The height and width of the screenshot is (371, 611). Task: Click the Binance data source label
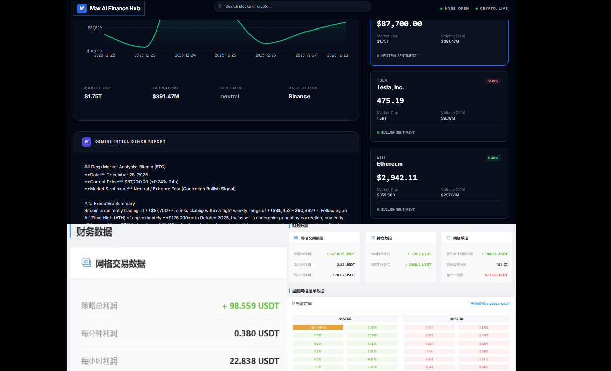pyautogui.click(x=299, y=96)
